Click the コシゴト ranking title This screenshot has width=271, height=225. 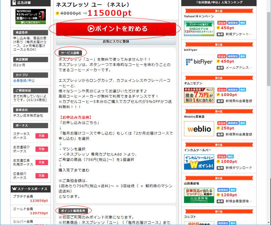click(190, 217)
